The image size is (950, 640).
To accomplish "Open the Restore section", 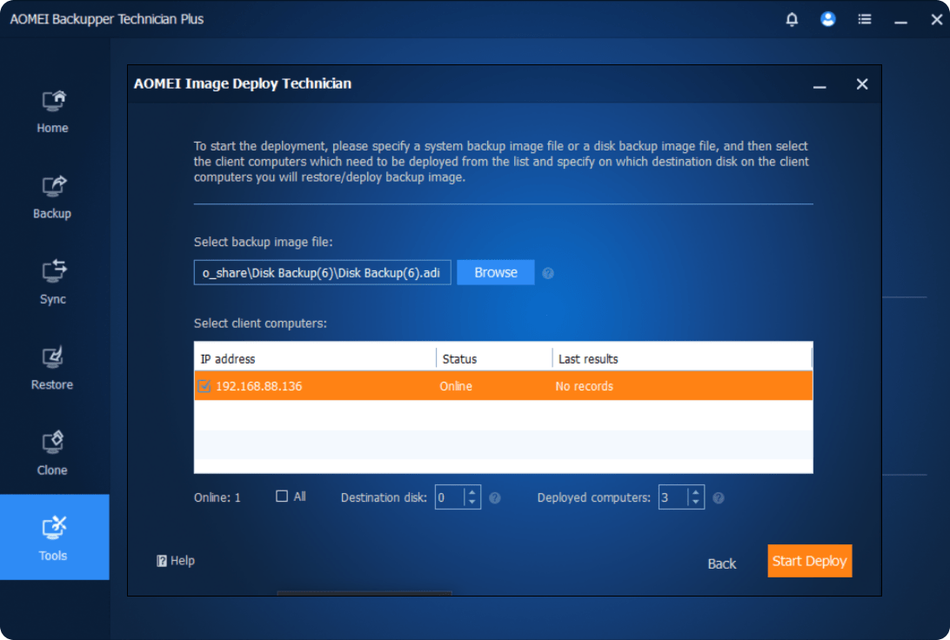I will (x=53, y=369).
